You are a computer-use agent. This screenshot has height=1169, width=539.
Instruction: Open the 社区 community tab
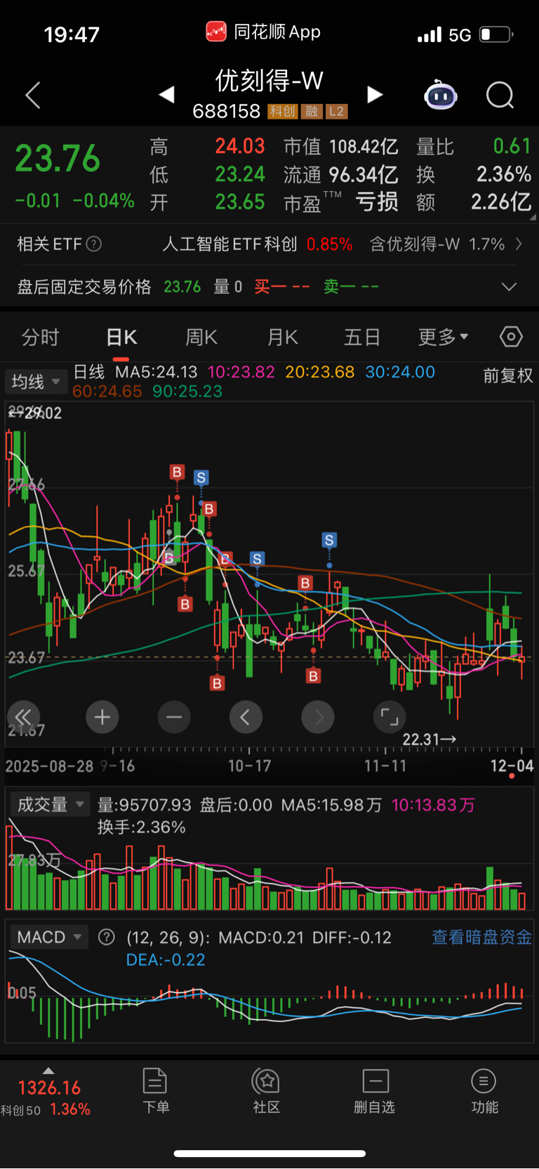(267, 1091)
